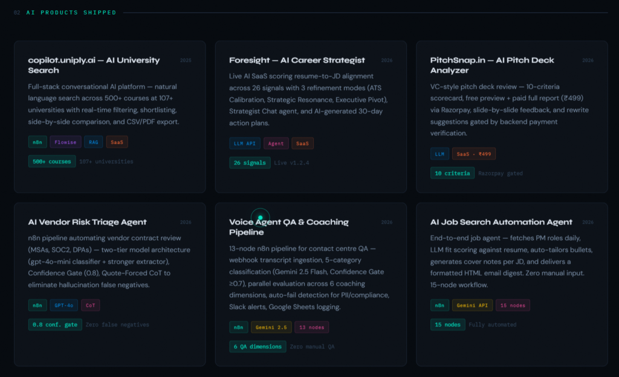Select the SaaS · ₹499 tag

(474, 154)
